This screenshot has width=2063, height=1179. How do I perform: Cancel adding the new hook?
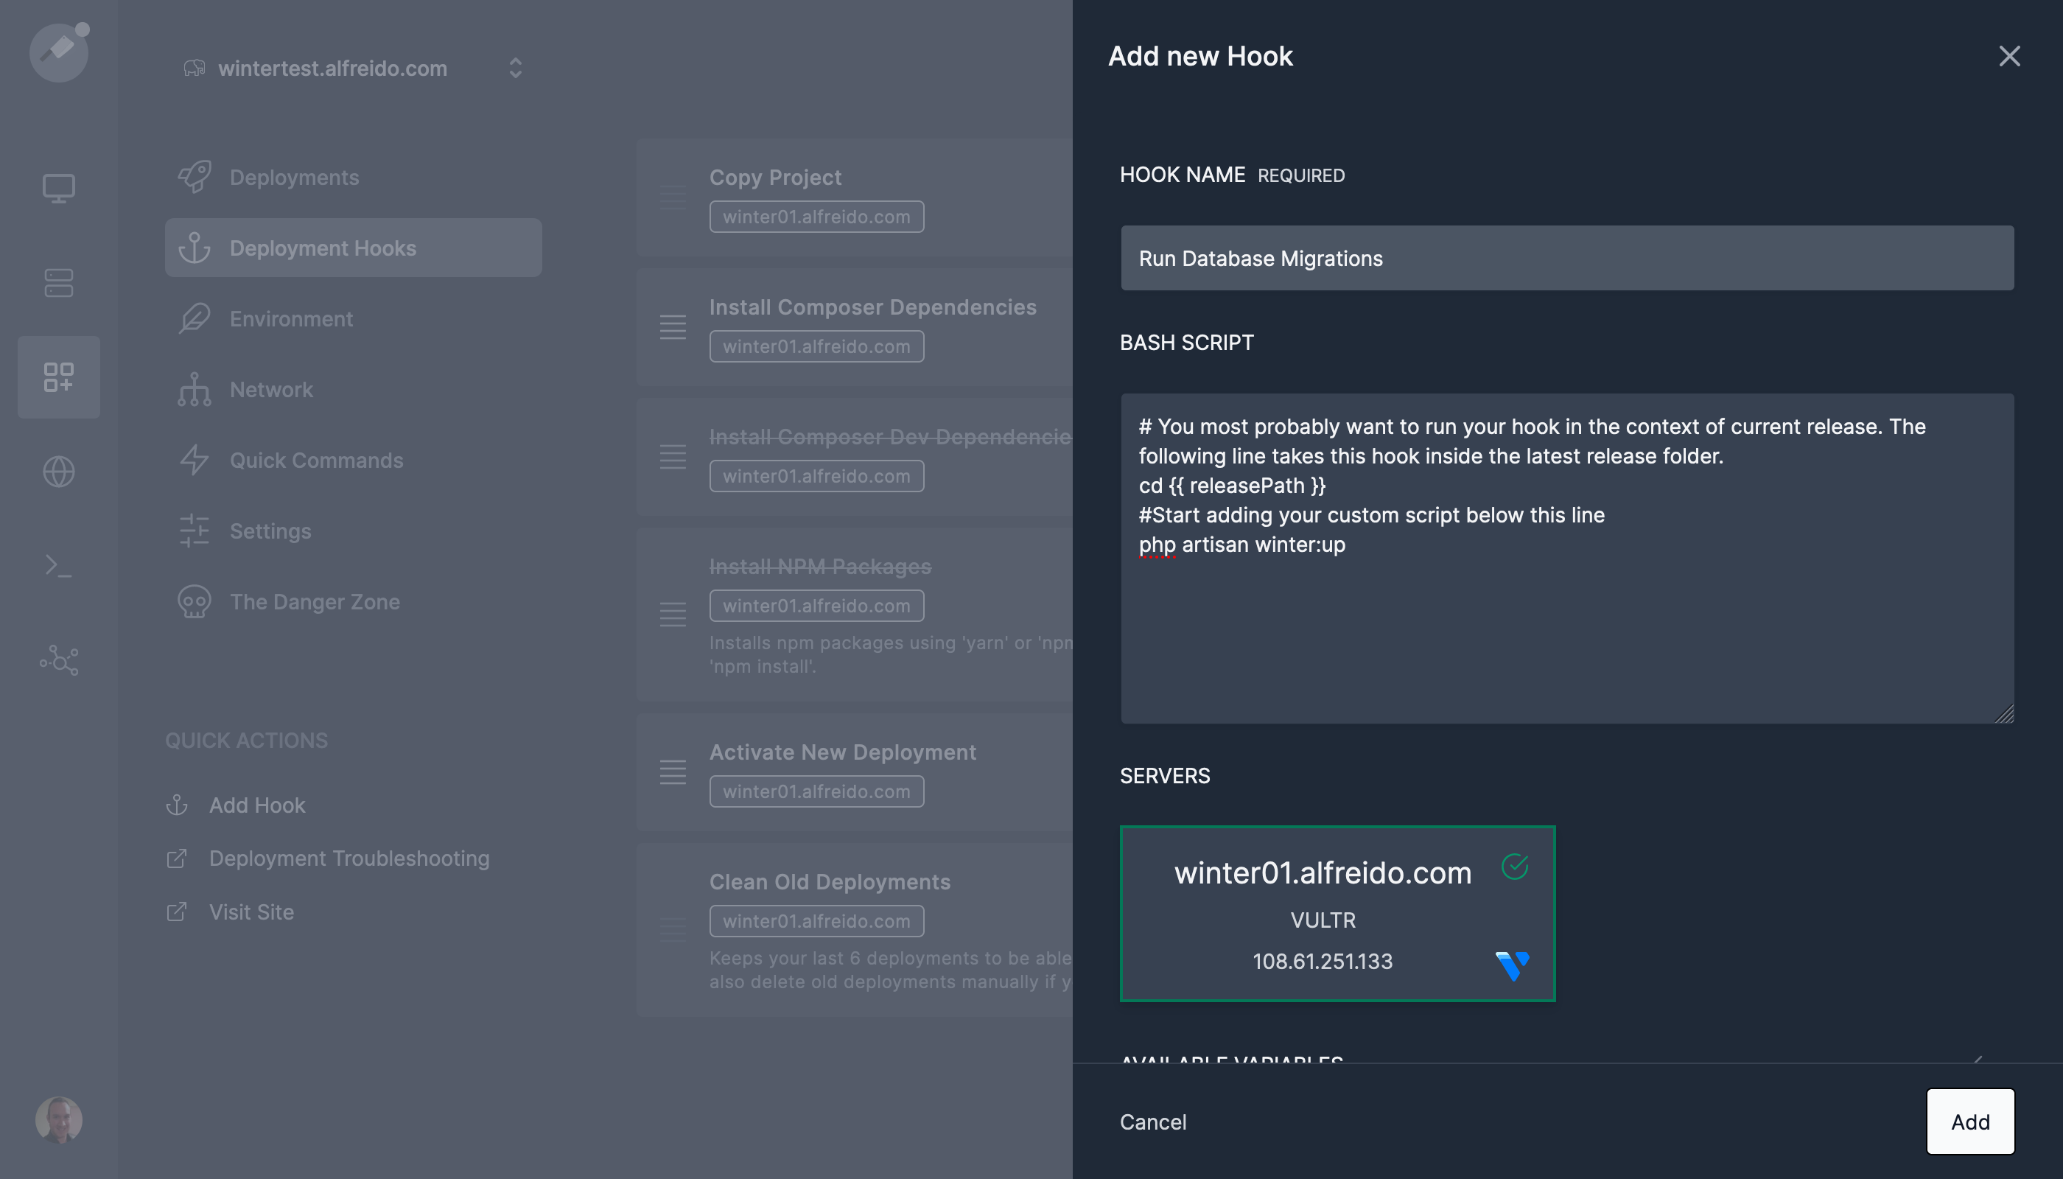coord(1152,1122)
